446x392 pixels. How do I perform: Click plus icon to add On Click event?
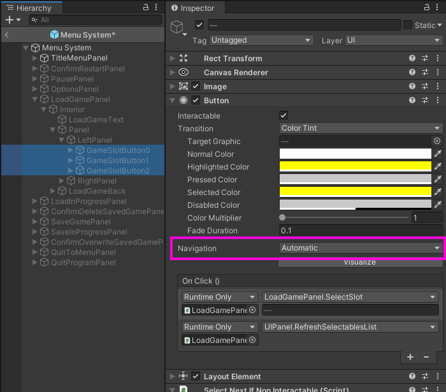(410, 357)
